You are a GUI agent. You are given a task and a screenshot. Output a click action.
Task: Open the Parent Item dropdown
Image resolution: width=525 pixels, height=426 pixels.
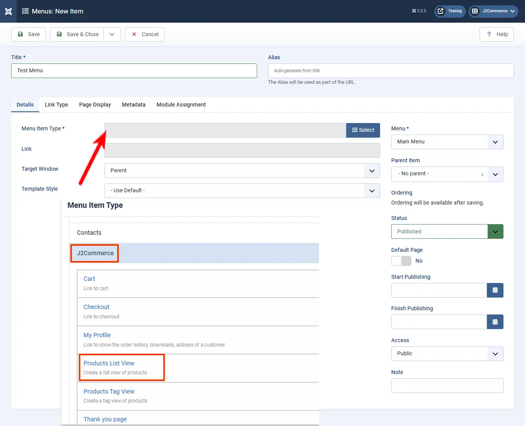447,174
